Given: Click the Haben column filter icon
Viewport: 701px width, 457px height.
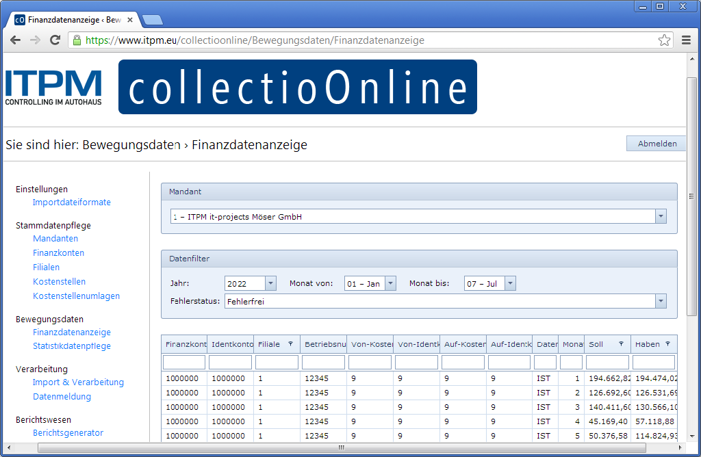Looking at the screenshot, I should [x=667, y=344].
